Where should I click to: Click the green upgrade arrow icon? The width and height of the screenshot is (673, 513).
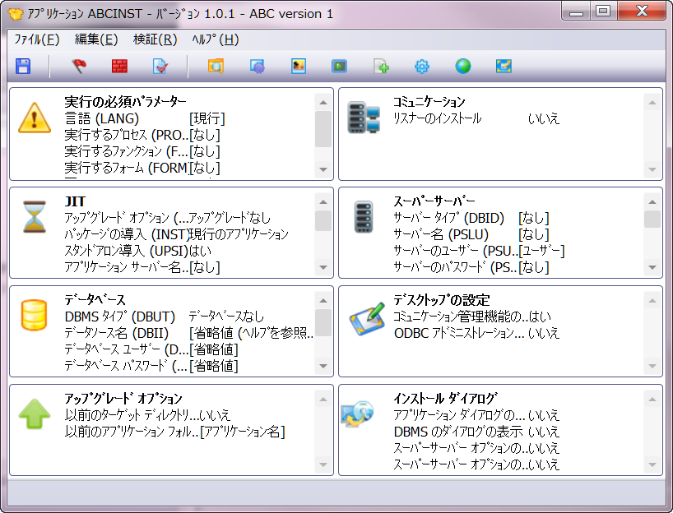click(35, 414)
